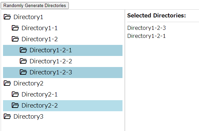This screenshot has height=131, width=199.
Task: Select the Directory2-2 label
Action: pyautogui.click(x=40, y=106)
